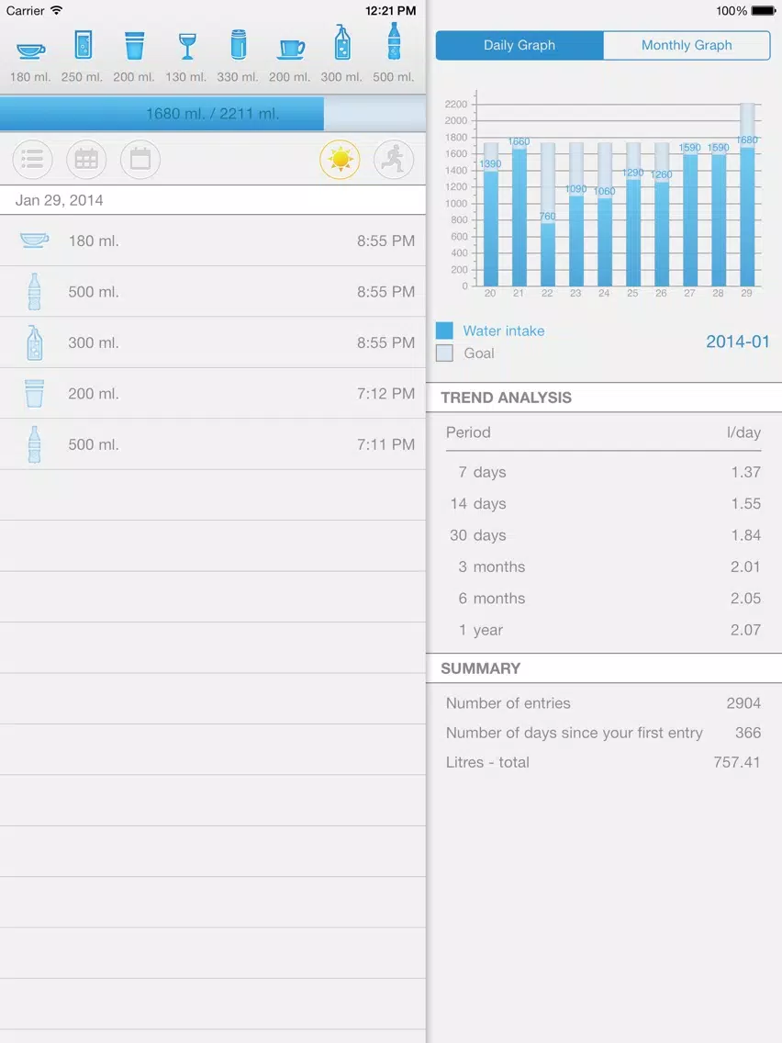Select the 300 ml. entry at 8:55 PM
The height and width of the screenshot is (1043, 782).
pyautogui.click(x=213, y=342)
